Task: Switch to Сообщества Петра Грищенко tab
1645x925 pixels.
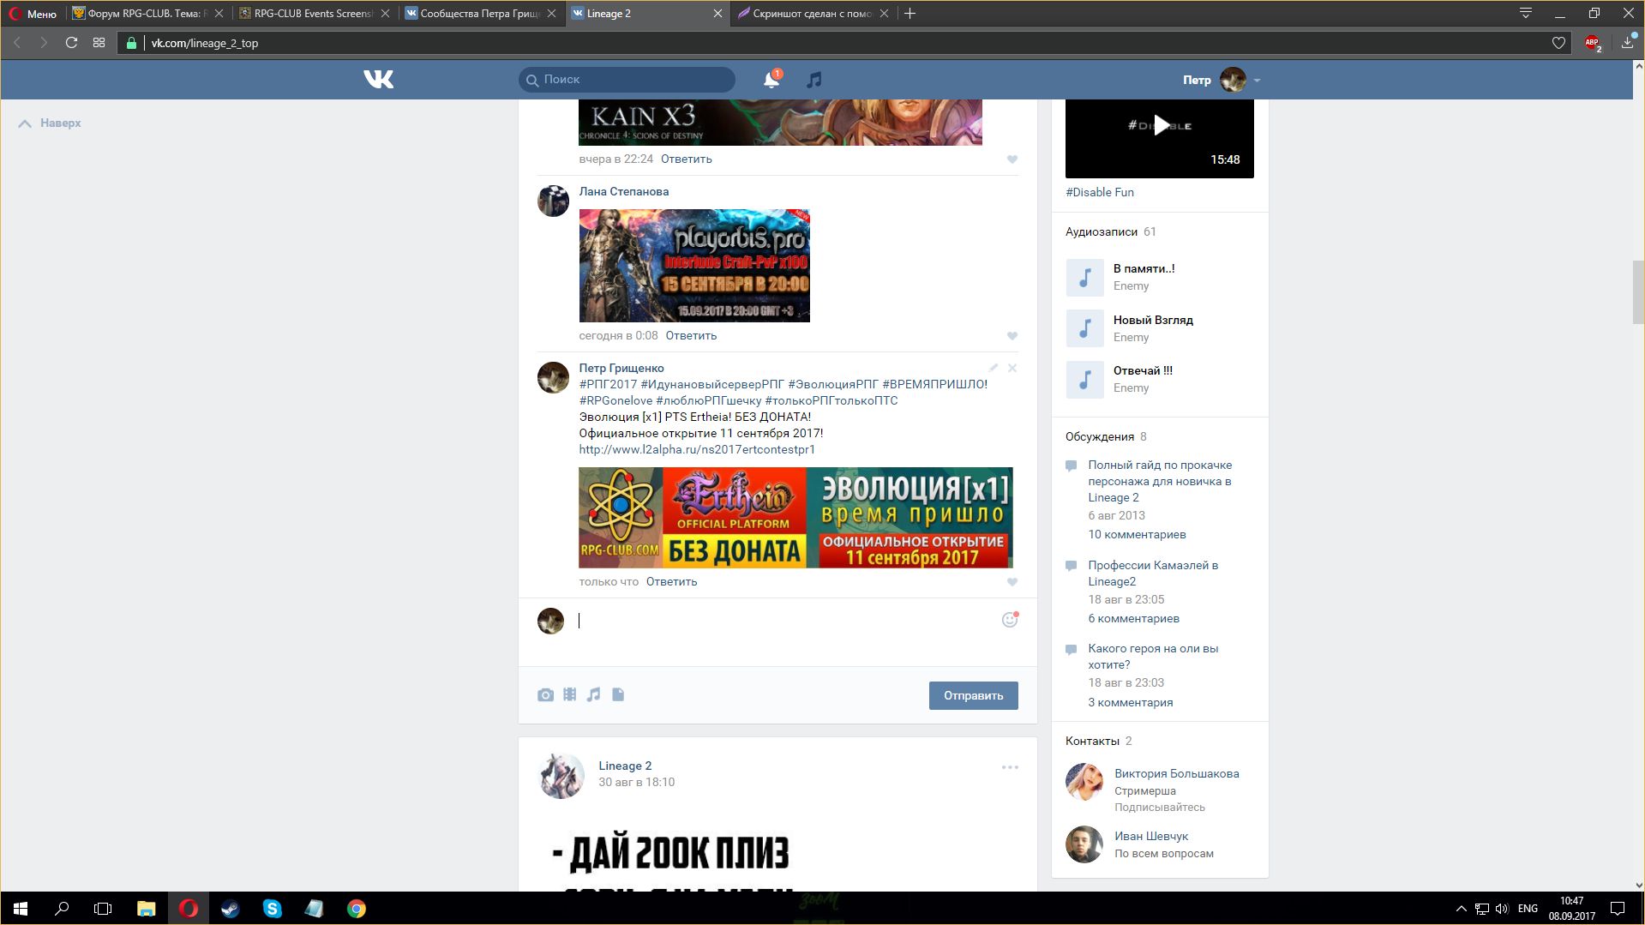Action: click(479, 14)
